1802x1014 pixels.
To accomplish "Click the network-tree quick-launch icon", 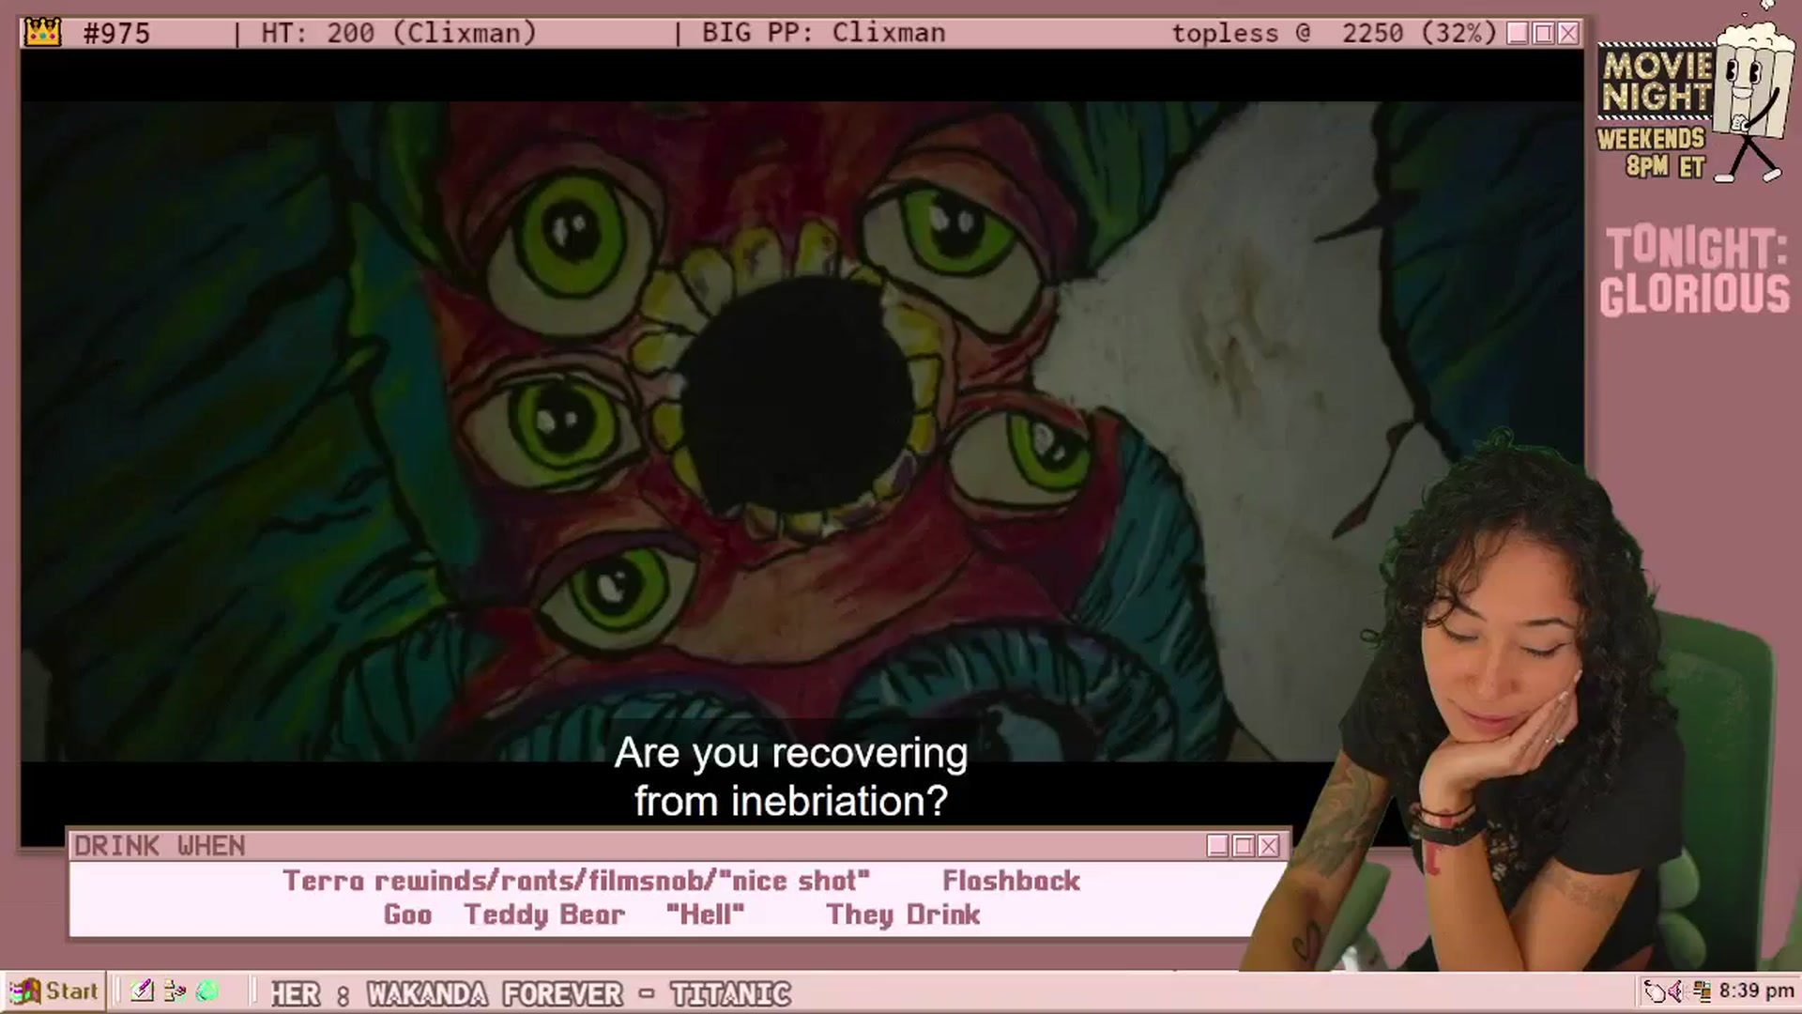I will tap(175, 991).
